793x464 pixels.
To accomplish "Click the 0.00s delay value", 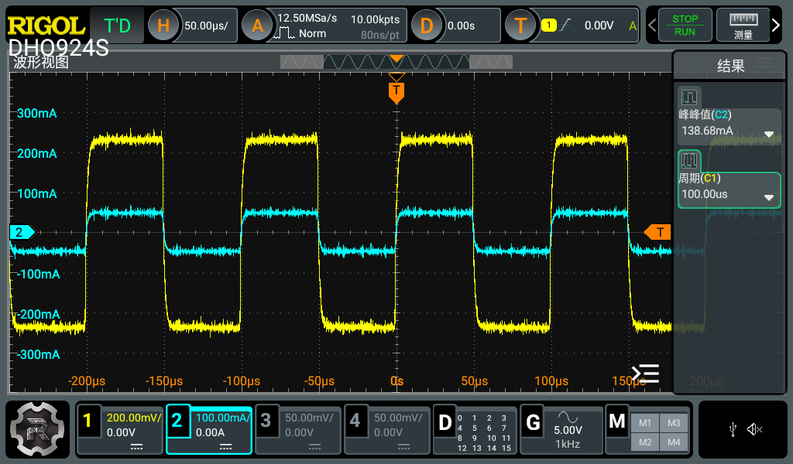I will (x=461, y=26).
